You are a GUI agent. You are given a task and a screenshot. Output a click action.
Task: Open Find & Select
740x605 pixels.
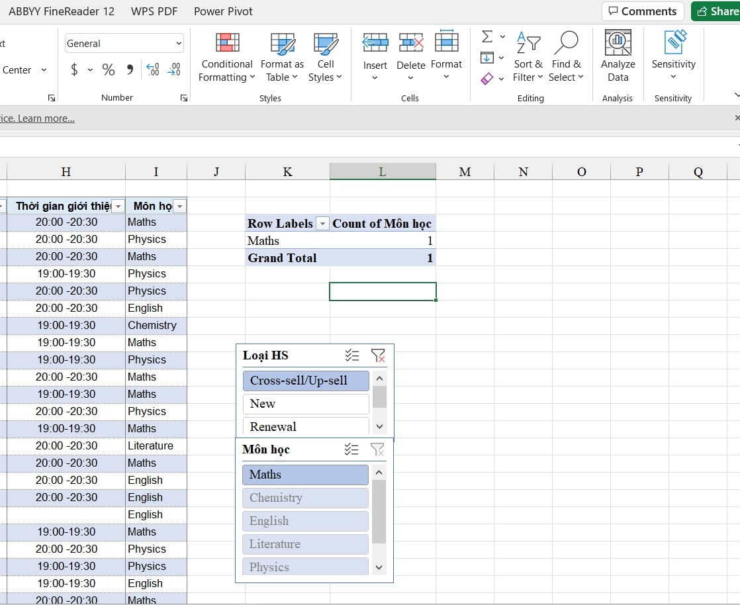point(566,57)
